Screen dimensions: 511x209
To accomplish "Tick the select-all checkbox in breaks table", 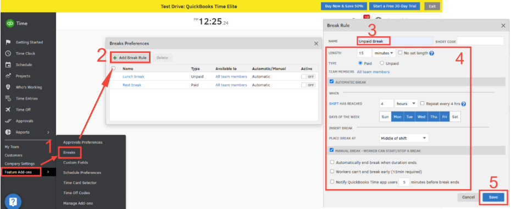I will coord(113,68).
